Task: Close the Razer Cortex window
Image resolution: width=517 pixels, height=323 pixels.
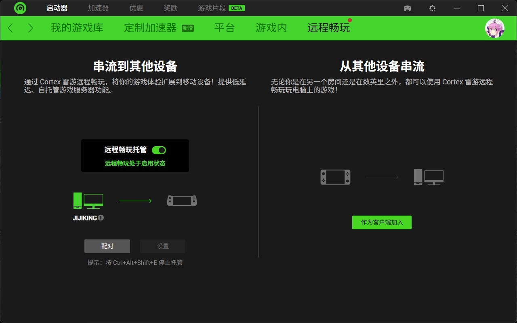Action: (x=505, y=8)
